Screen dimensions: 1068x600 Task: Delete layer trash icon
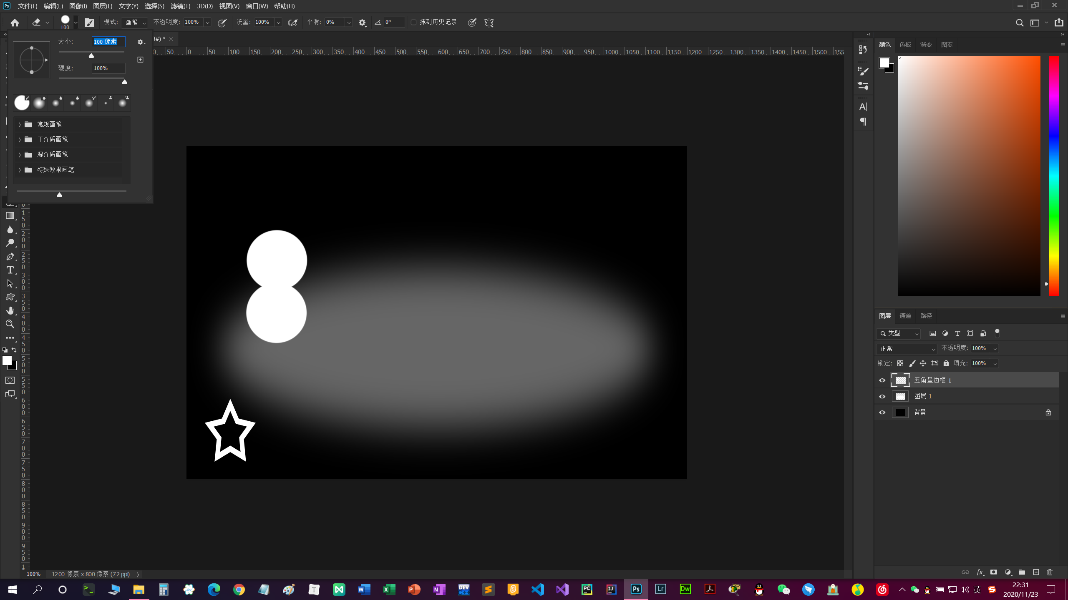pos(1050,572)
